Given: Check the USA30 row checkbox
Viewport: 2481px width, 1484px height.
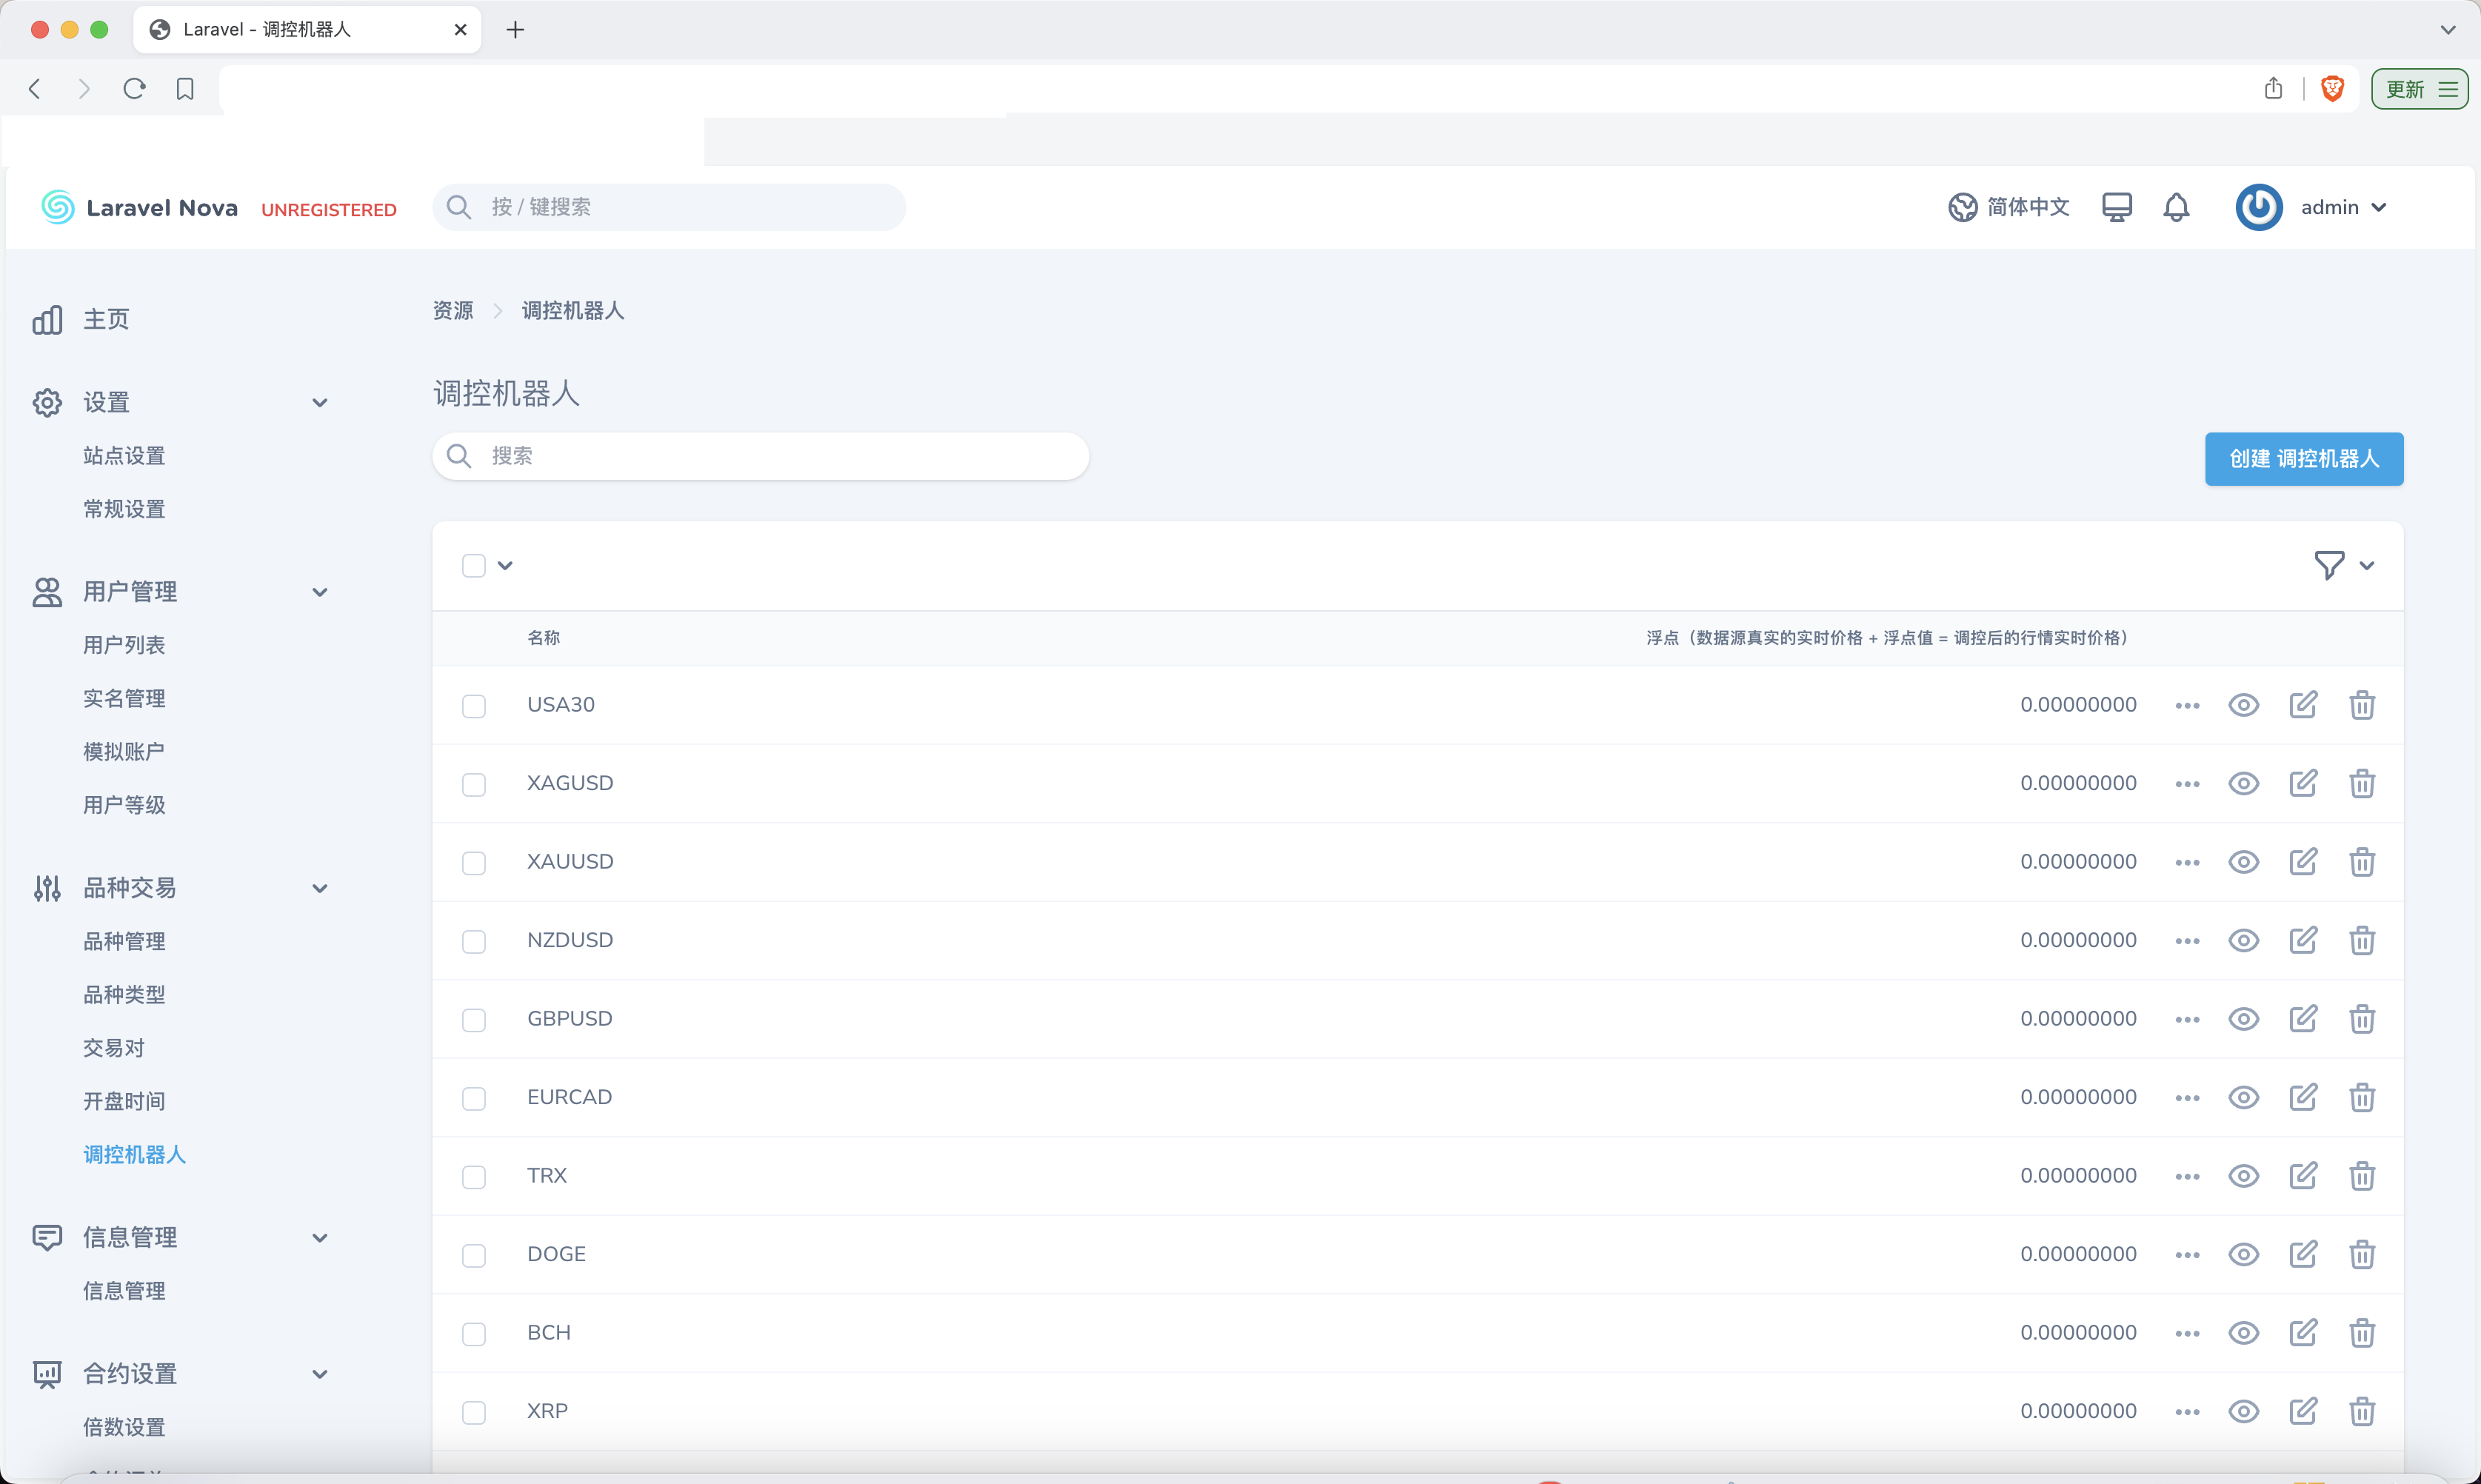Looking at the screenshot, I should click(x=474, y=706).
